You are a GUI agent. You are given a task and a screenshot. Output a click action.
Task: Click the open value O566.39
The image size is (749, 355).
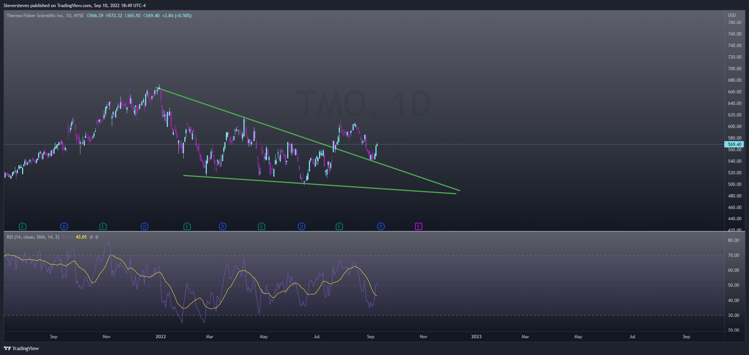click(95, 16)
